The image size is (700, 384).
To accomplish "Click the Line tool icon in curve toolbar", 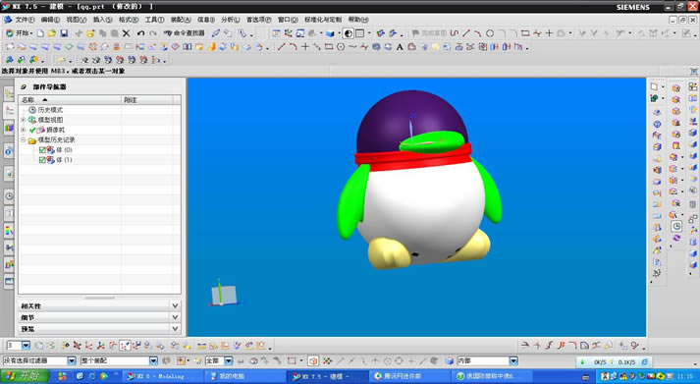I will tap(281, 46).
